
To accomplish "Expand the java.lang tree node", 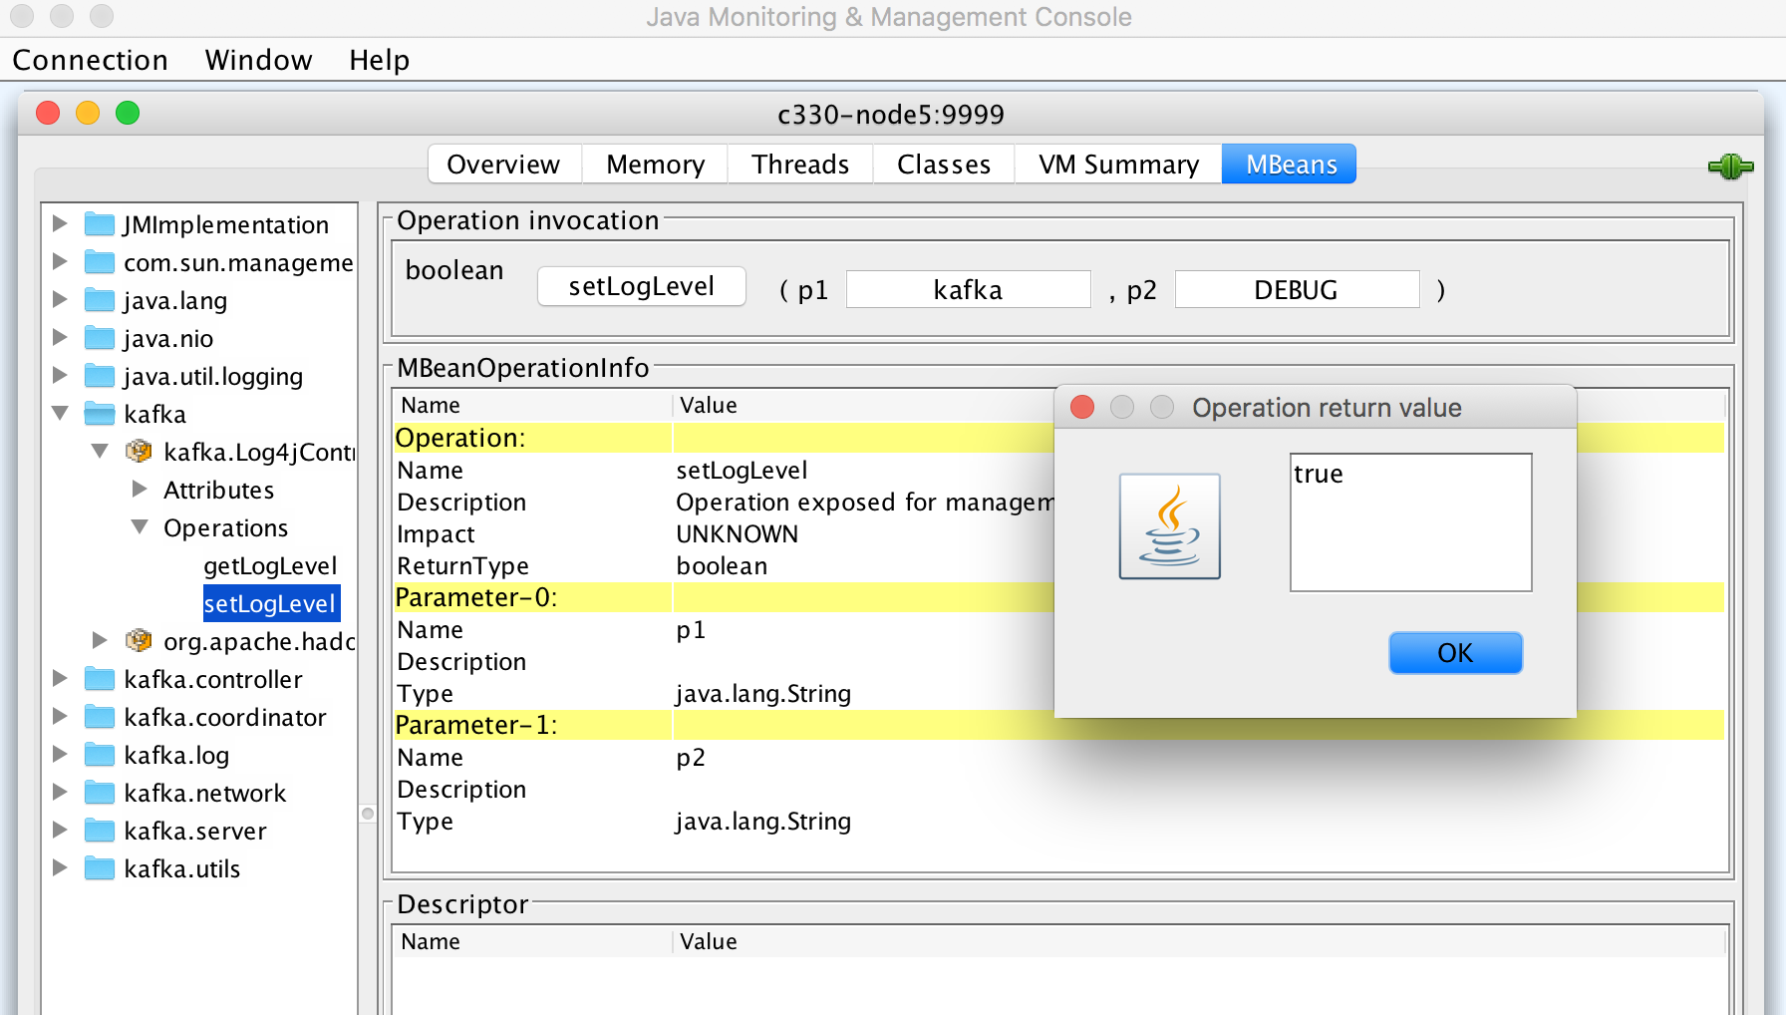I will (60, 300).
